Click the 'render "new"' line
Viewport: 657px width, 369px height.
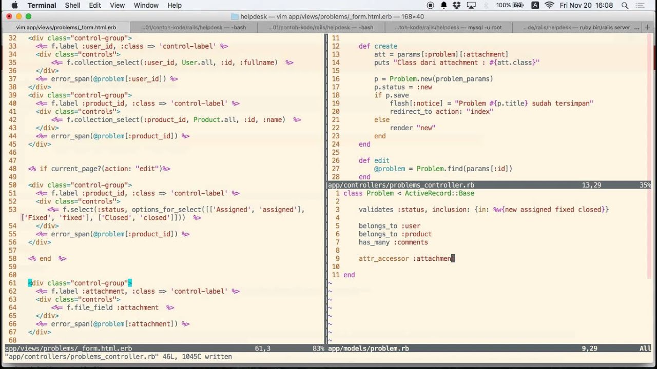click(413, 128)
